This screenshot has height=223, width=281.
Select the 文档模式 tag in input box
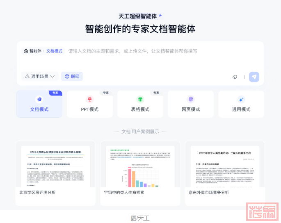[x=54, y=51]
